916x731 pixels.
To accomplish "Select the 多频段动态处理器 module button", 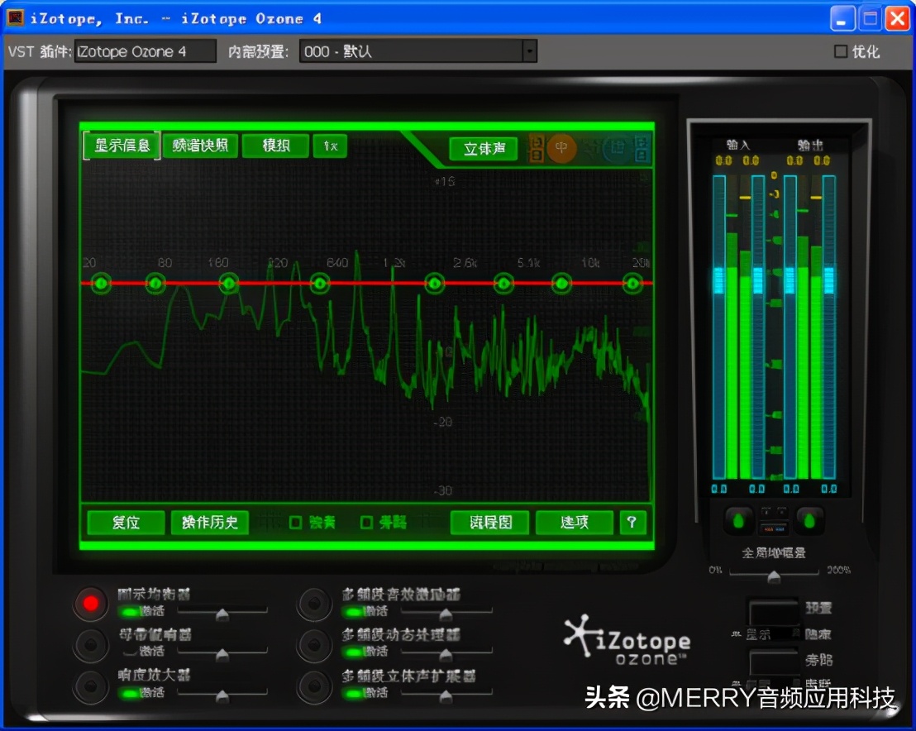I will pos(314,645).
